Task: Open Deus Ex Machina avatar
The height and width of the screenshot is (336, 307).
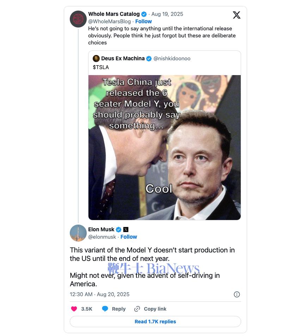Action: [x=96, y=59]
